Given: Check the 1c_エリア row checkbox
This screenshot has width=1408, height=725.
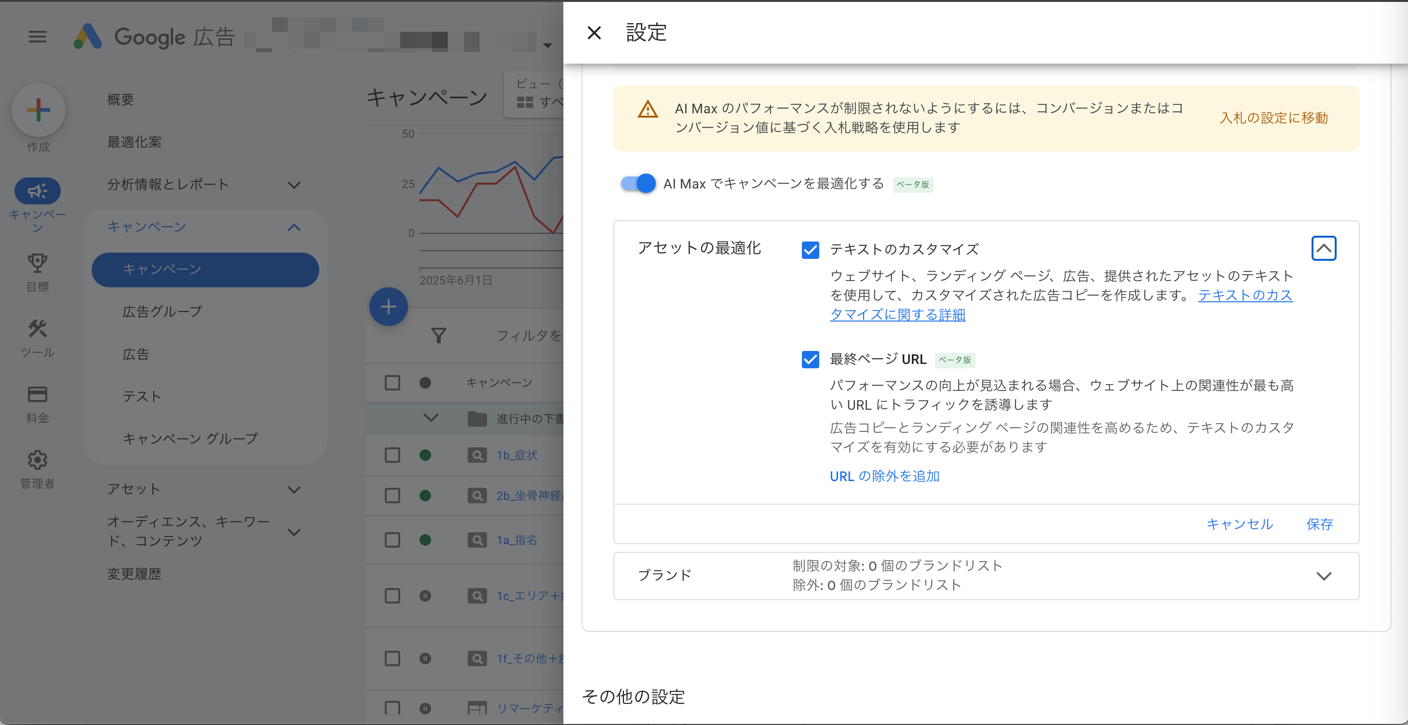Looking at the screenshot, I should (x=392, y=595).
